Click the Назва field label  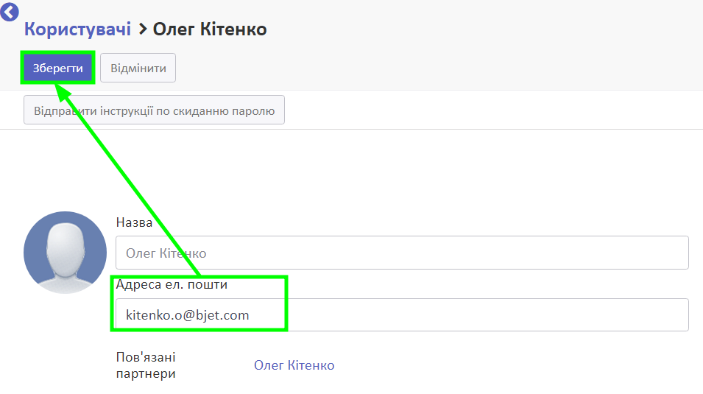coord(134,222)
